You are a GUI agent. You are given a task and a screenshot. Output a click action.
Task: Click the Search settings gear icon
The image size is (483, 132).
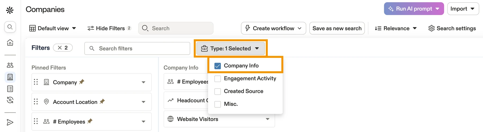coord(431,28)
